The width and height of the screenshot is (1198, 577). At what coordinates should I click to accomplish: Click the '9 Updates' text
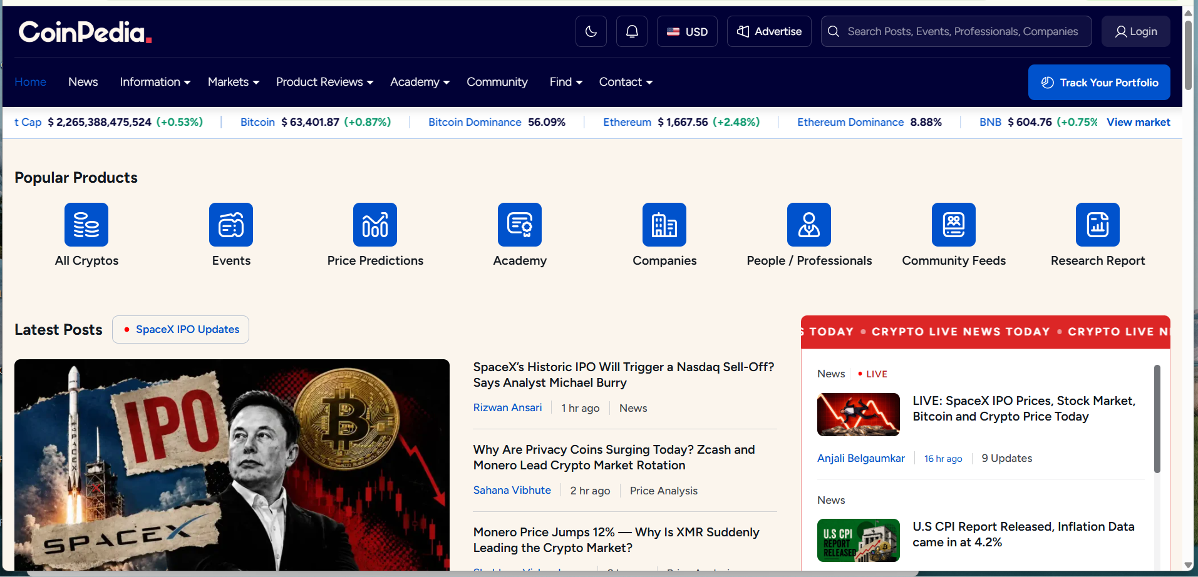(1006, 458)
